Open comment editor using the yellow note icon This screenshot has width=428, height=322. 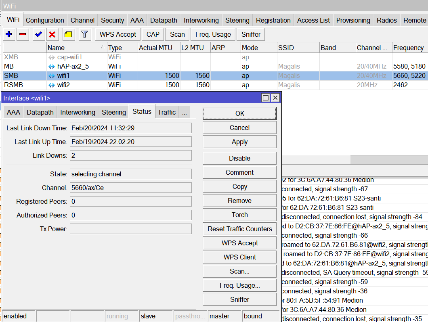click(x=68, y=34)
